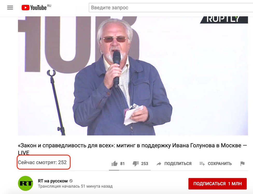Open the 'RT на русском' channel link
253x194 pixels.
pos(53,181)
